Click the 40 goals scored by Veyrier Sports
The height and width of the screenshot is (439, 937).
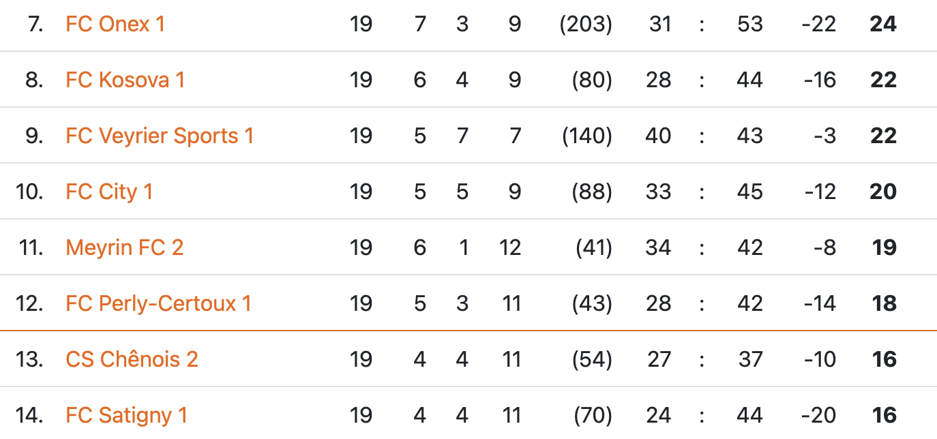tap(658, 136)
